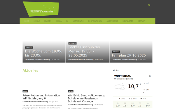Click FEATURED tag on Fahrplan ZP card

click(x=116, y=52)
